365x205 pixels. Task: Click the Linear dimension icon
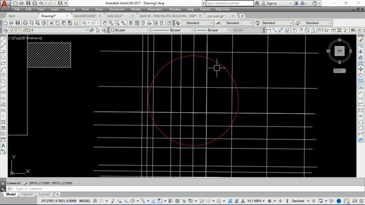click(x=269, y=30)
